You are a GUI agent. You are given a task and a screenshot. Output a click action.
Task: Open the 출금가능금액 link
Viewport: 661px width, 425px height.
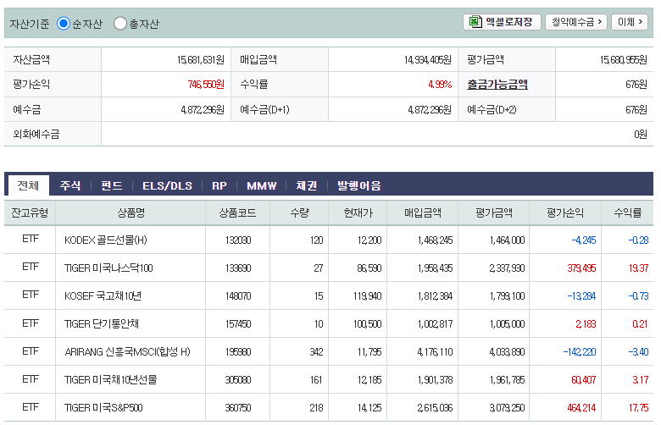(x=497, y=85)
